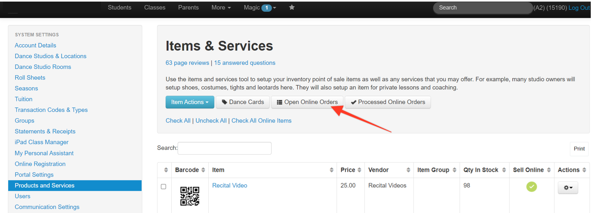Viewport: 591px width, 213px height.
Task: Open Account Details in sidebar
Action: (35, 46)
